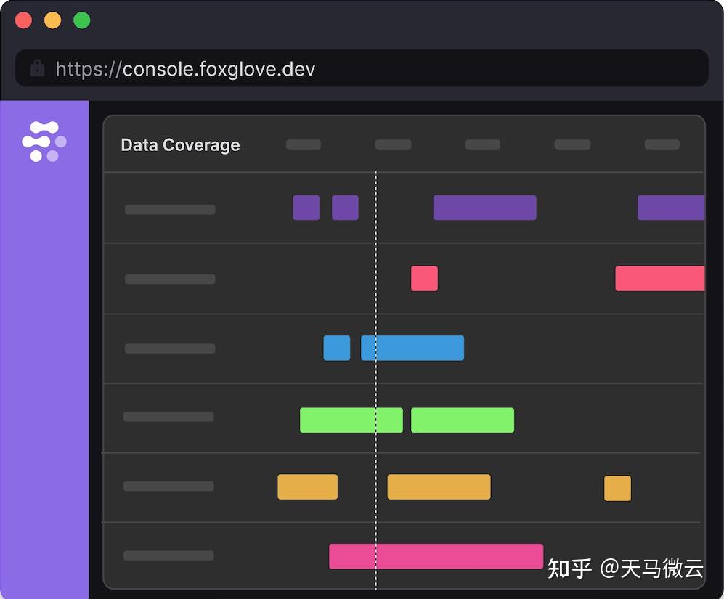The width and height of the screenshot is (724, 599).
Task: Toggle the orange coverage row on or off
Action: tap(170, 487)
